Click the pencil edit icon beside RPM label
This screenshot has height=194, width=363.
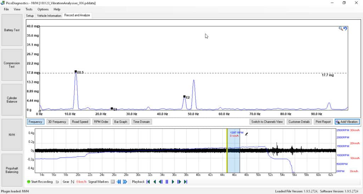(246, 134)
